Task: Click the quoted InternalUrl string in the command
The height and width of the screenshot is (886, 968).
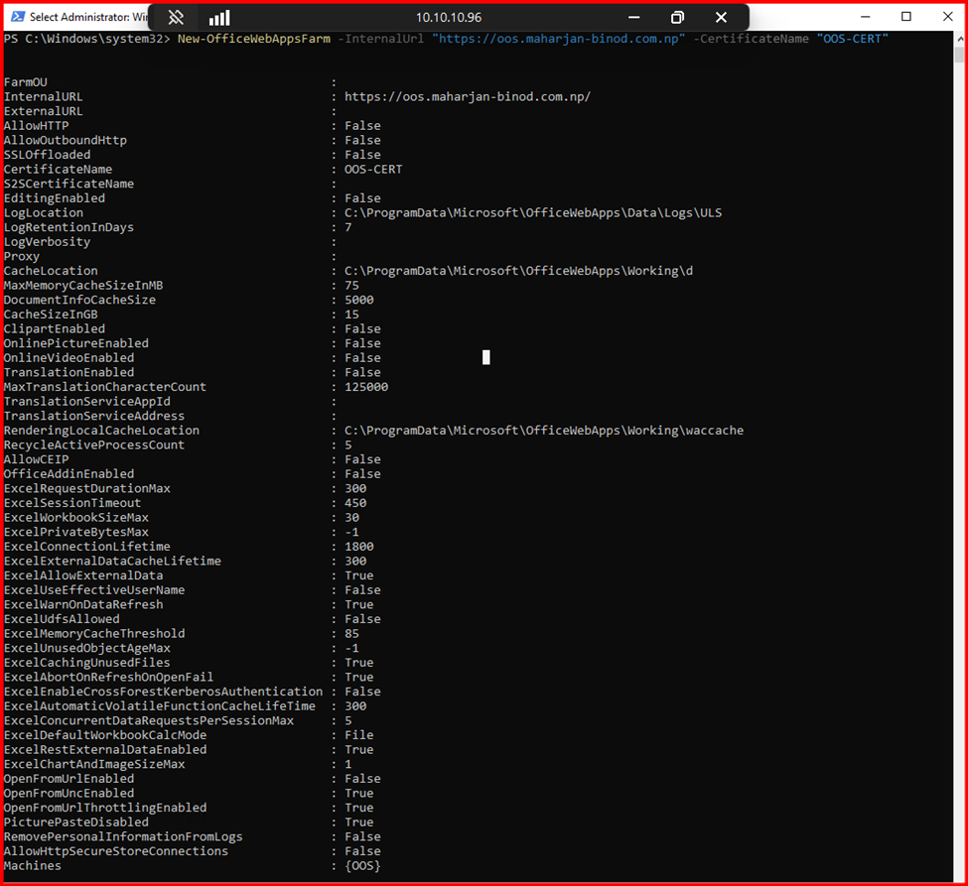Action: tap(558, 39)
